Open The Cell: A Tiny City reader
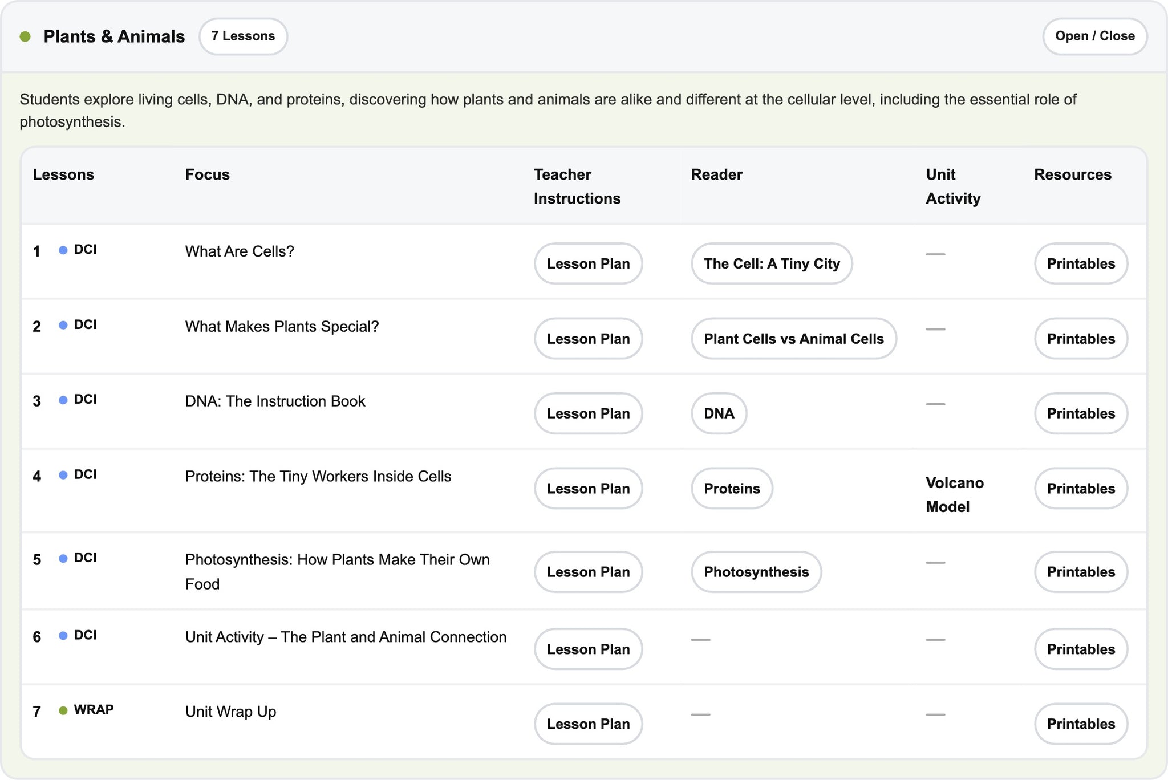 [772, 263]
